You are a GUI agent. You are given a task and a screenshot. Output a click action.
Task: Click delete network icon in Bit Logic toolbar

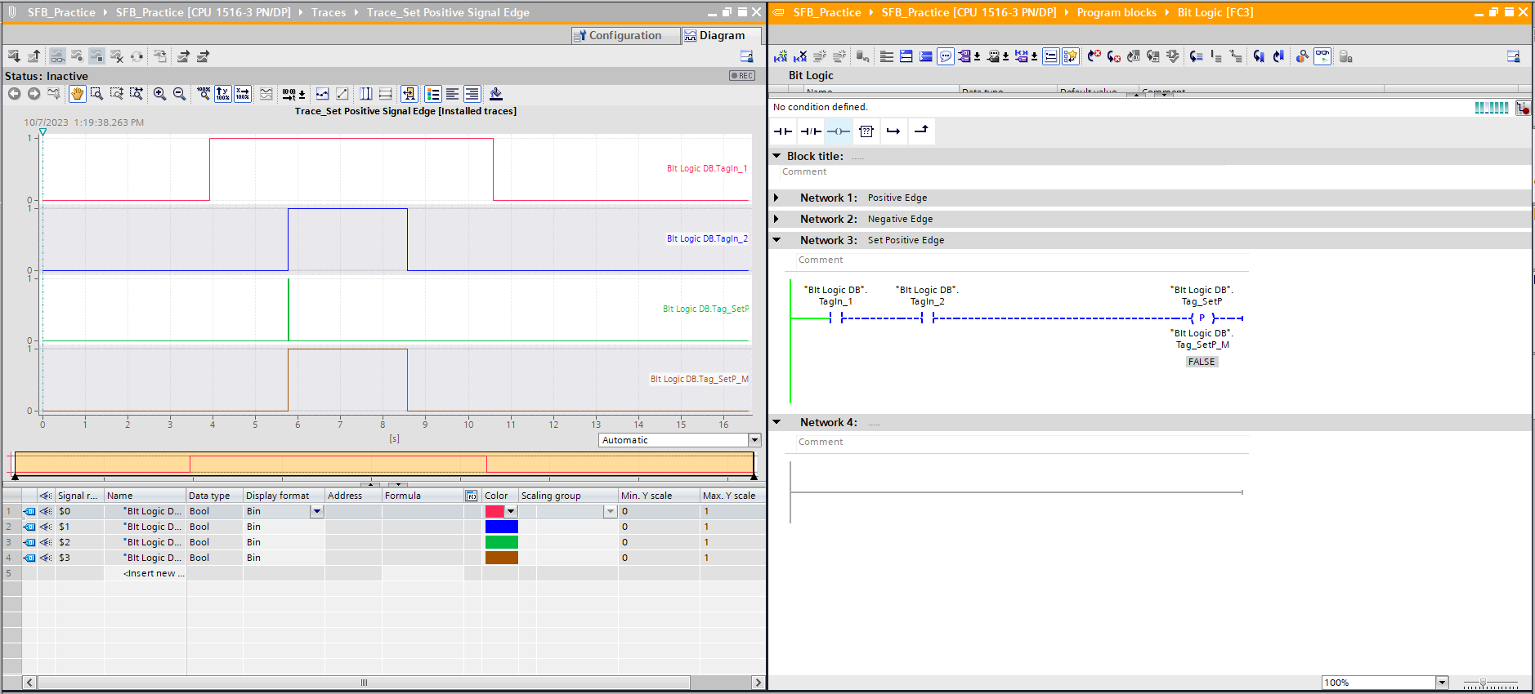(800, 56)
